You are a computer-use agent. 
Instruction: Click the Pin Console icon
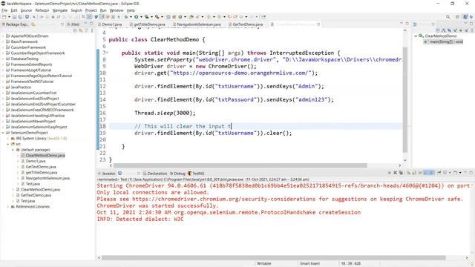(x=439, y=173)
